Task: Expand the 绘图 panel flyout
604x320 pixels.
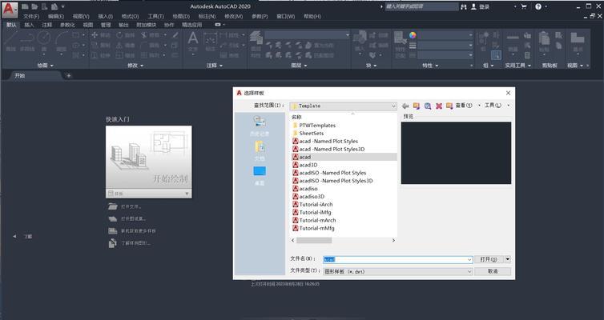Action: pyautogui.click(x=46, y=66)
